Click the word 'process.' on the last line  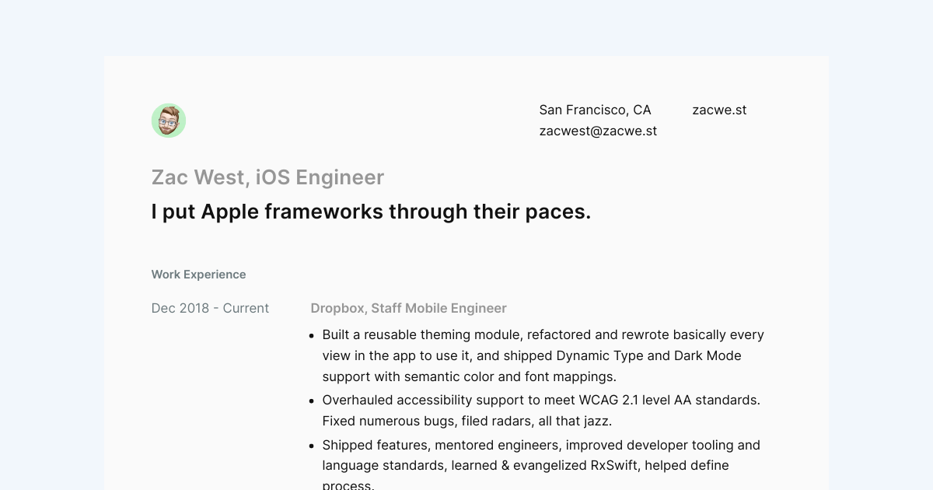click(348, 485)
